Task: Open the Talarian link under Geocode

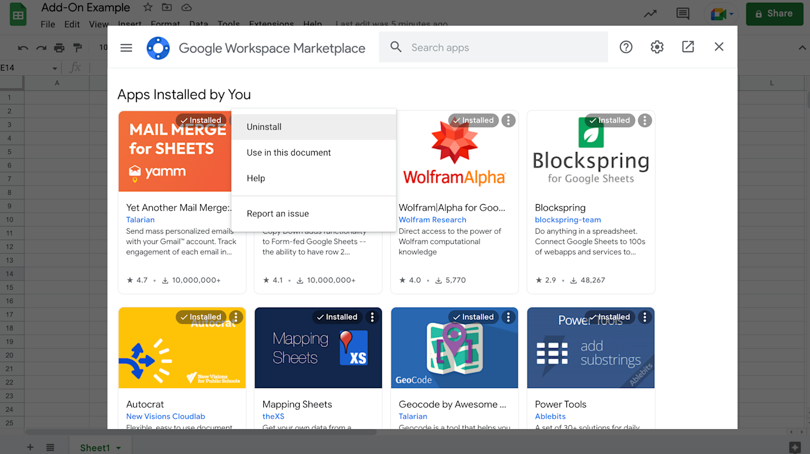Action: [x=413, y=416]
